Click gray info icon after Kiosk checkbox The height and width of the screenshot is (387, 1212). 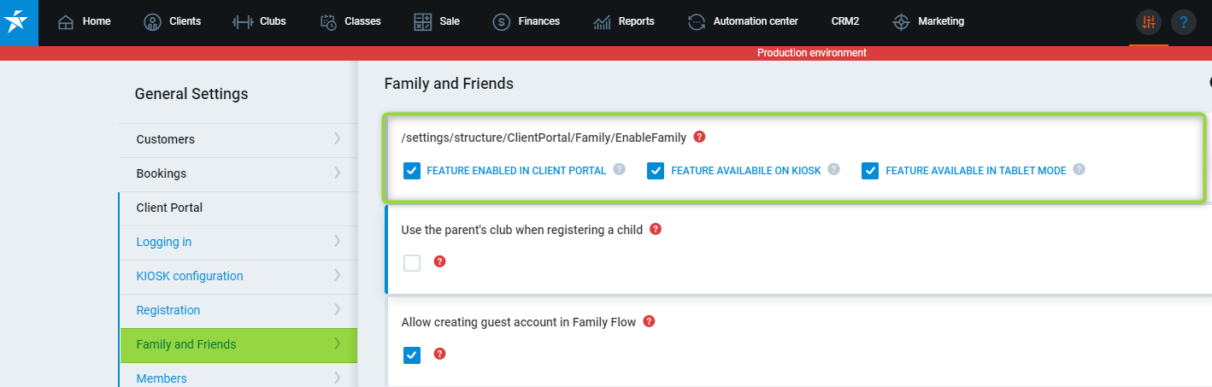[833, 170]
